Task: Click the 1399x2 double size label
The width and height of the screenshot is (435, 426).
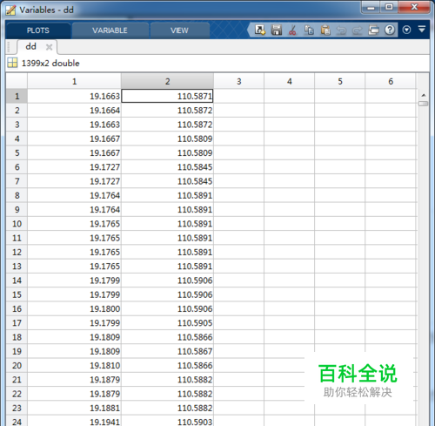Action: coord(50,63)
